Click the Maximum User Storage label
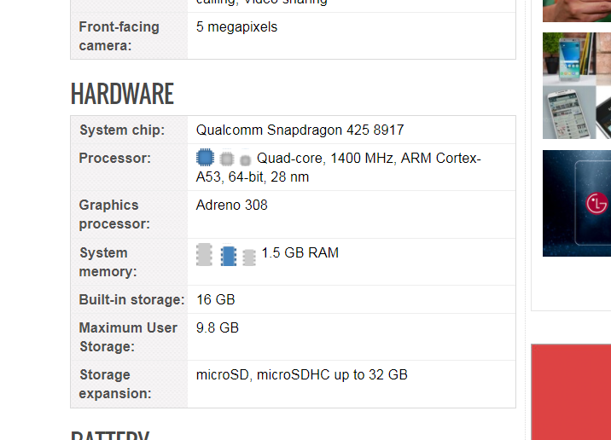Image resolution: width=611 pixels, height=440 pixels. tap(128, 337)
